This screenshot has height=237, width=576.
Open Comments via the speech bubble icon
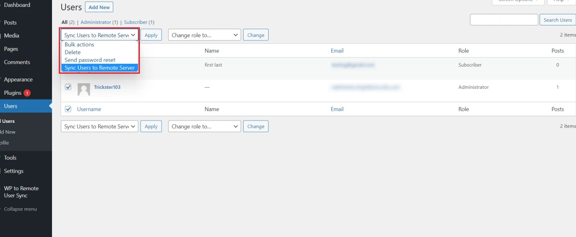click(x=1, y=62)
